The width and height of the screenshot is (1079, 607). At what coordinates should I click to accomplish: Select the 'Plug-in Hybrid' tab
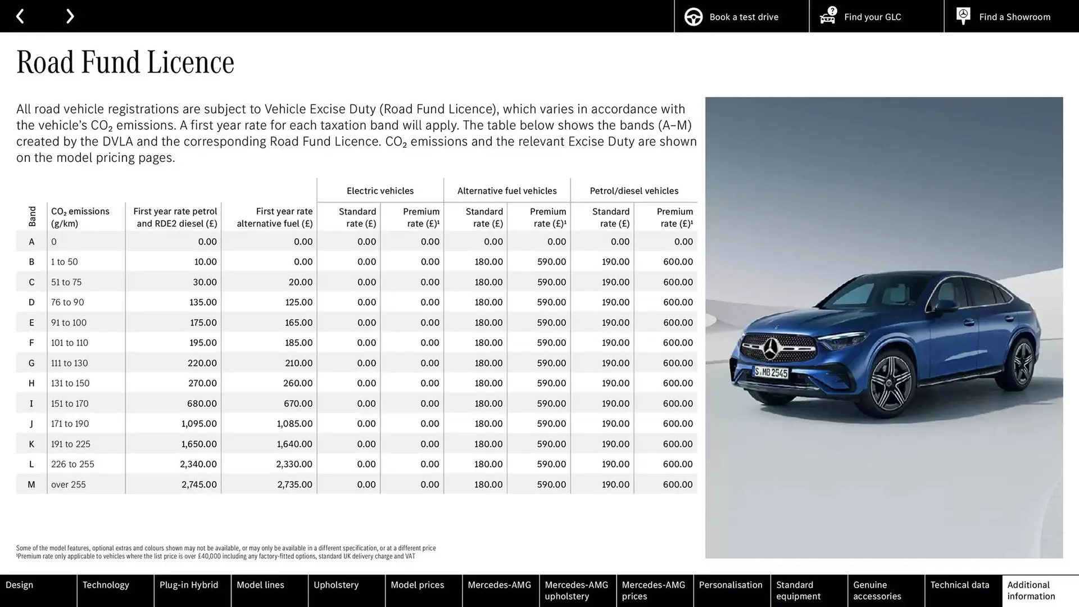click(x=189, y=585)
